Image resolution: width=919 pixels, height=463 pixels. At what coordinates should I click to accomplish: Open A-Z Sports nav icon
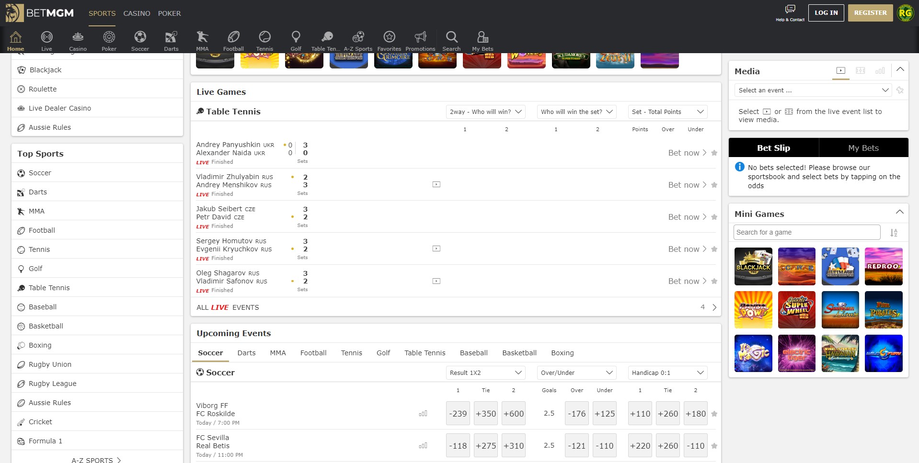click(x=358, y=40)
